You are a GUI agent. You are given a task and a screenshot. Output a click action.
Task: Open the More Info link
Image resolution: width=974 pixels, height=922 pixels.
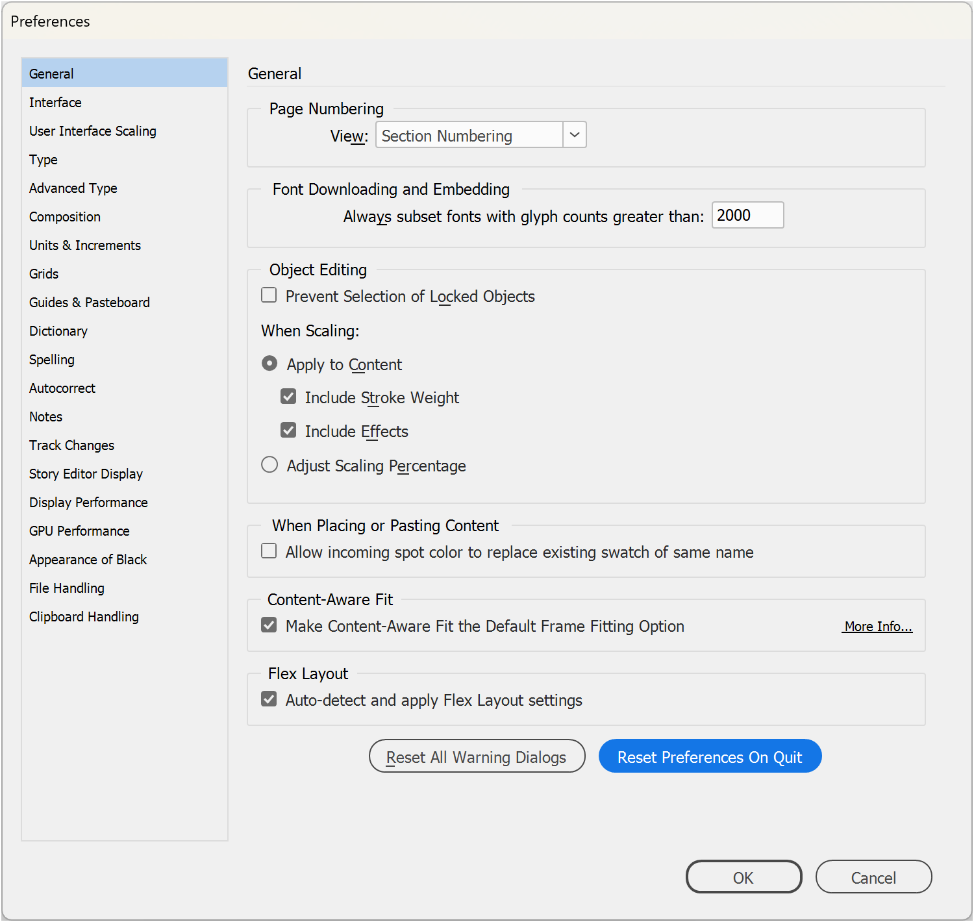pyautogui.click(x=877, y=626)
